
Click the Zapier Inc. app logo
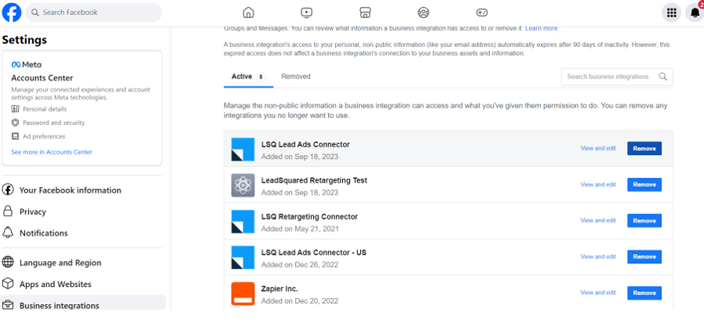tap(243, 294)
